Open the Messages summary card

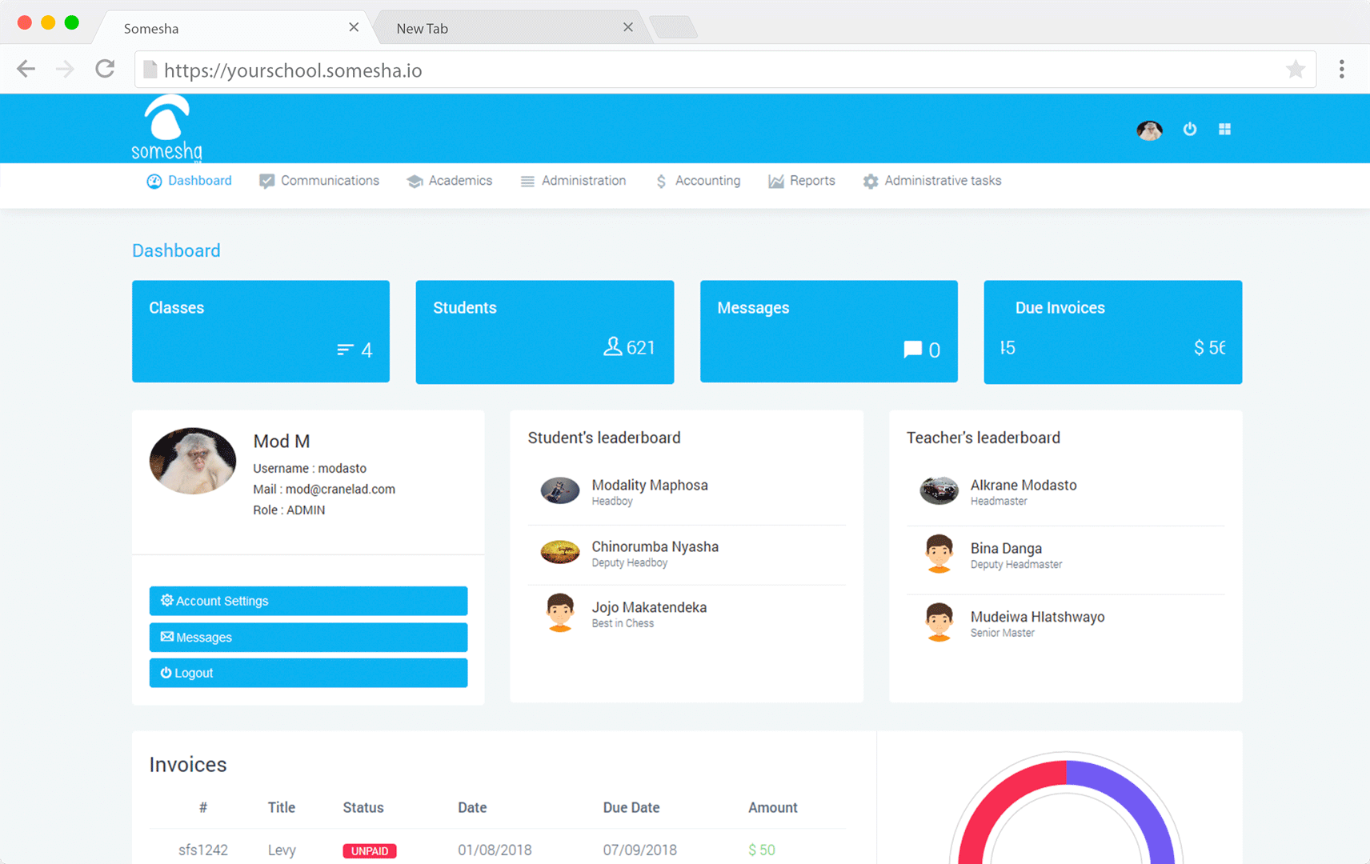click(x=829, y=331)
